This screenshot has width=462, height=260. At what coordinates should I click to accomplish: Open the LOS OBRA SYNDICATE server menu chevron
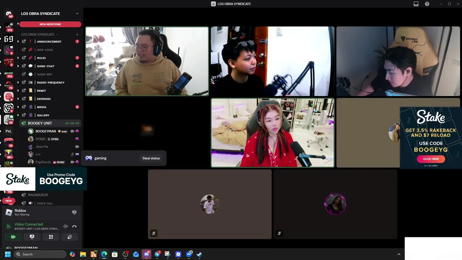pyautogui.click(x=77, y=14)
